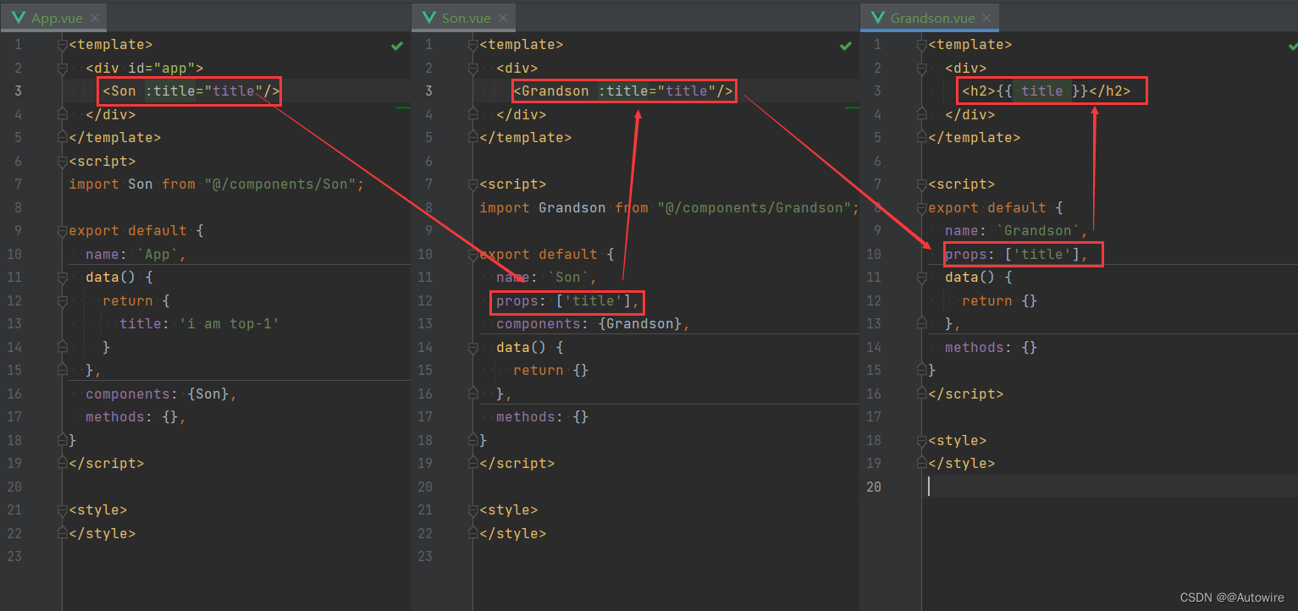The image size is (1298, 611).
Task: Click the name: `Son` line
Action: pyautogui.click(x=547, y=277)
